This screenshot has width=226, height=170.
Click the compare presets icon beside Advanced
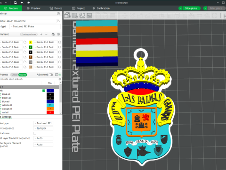click(x=56, y=75)
